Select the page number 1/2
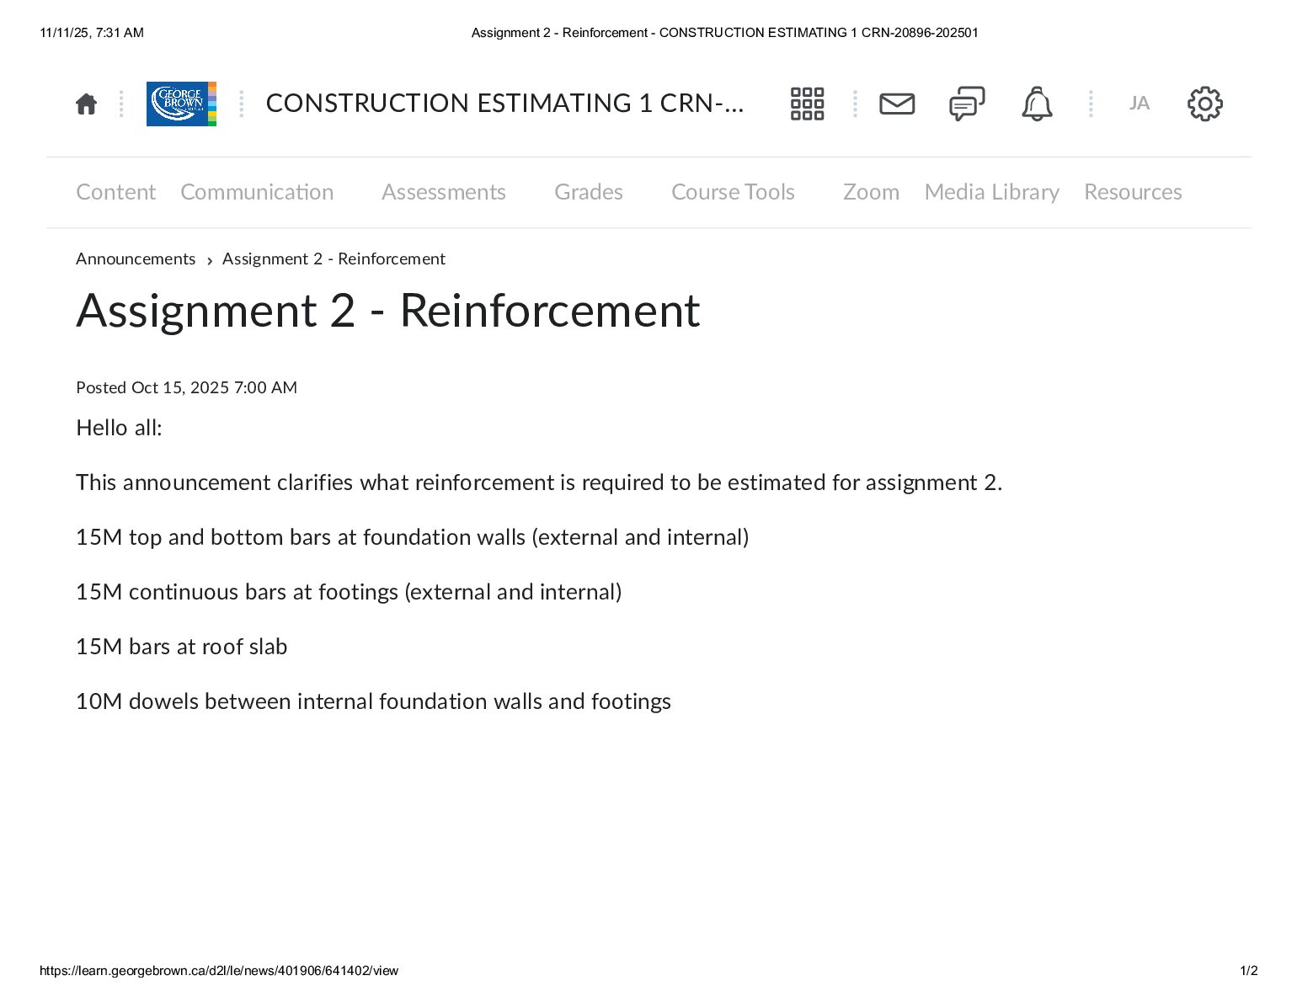Image resolution: width=1297 pixels, height=1002 pixels. coord(1249,971)
